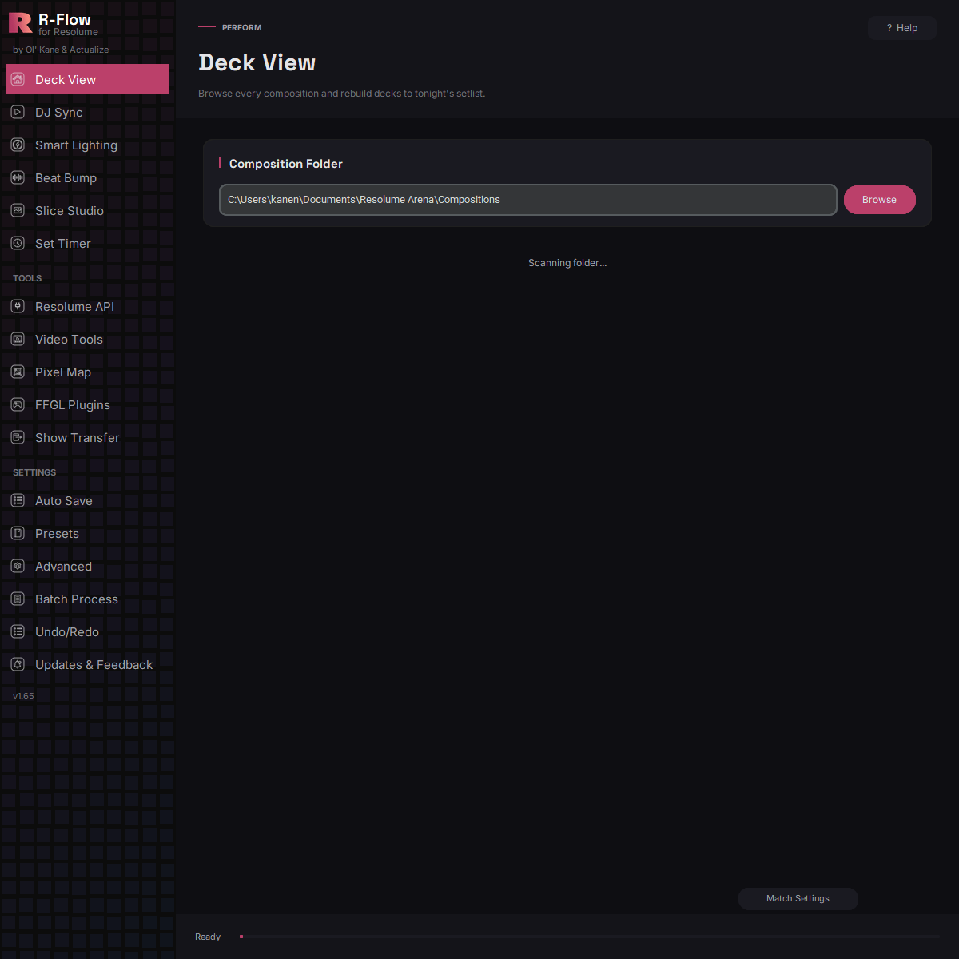The image size is (959, 959).
Task: Click the Slice Studio icon
Action: 18,210
